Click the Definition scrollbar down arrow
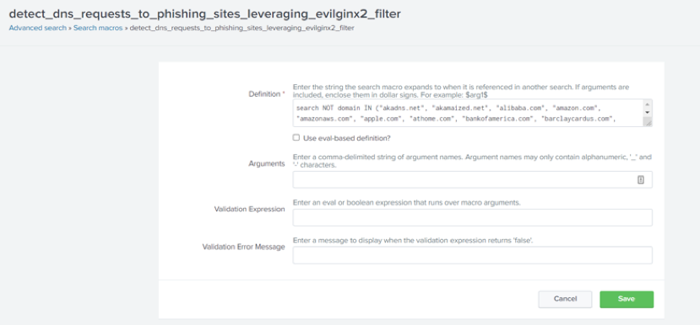The height and width of the screenshot is (325, 700). 648,113
